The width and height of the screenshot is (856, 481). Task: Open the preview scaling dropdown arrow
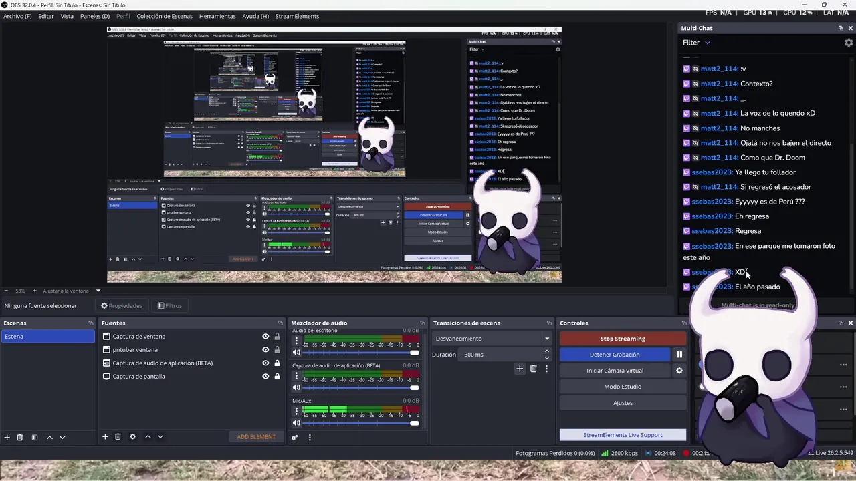[x=98, y=291]
